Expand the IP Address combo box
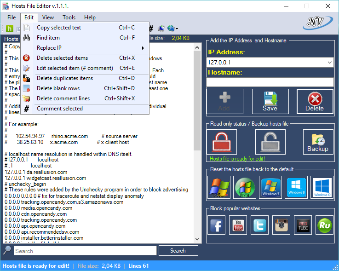Image resolution: width=339 pixels, height=271 pixels. point(329,63)
